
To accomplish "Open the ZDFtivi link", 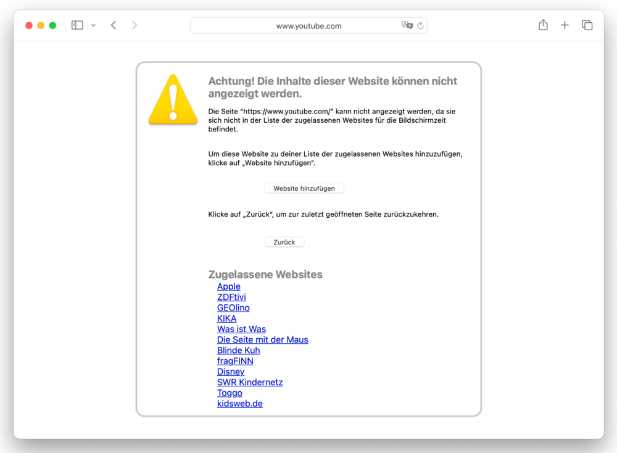I will click(231, 297).
